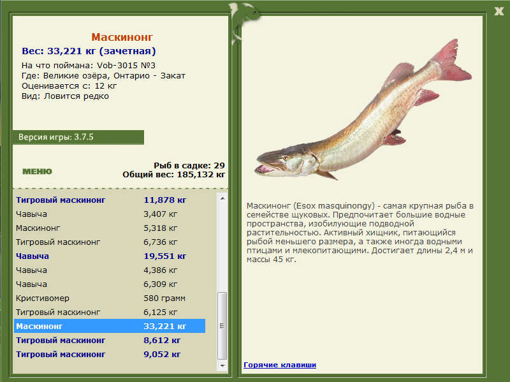The width and height of the screenshot is (510, 382).
Task: Select Тигровый маскинонг 6,736 кг row
Action: [x=110, y=242]
